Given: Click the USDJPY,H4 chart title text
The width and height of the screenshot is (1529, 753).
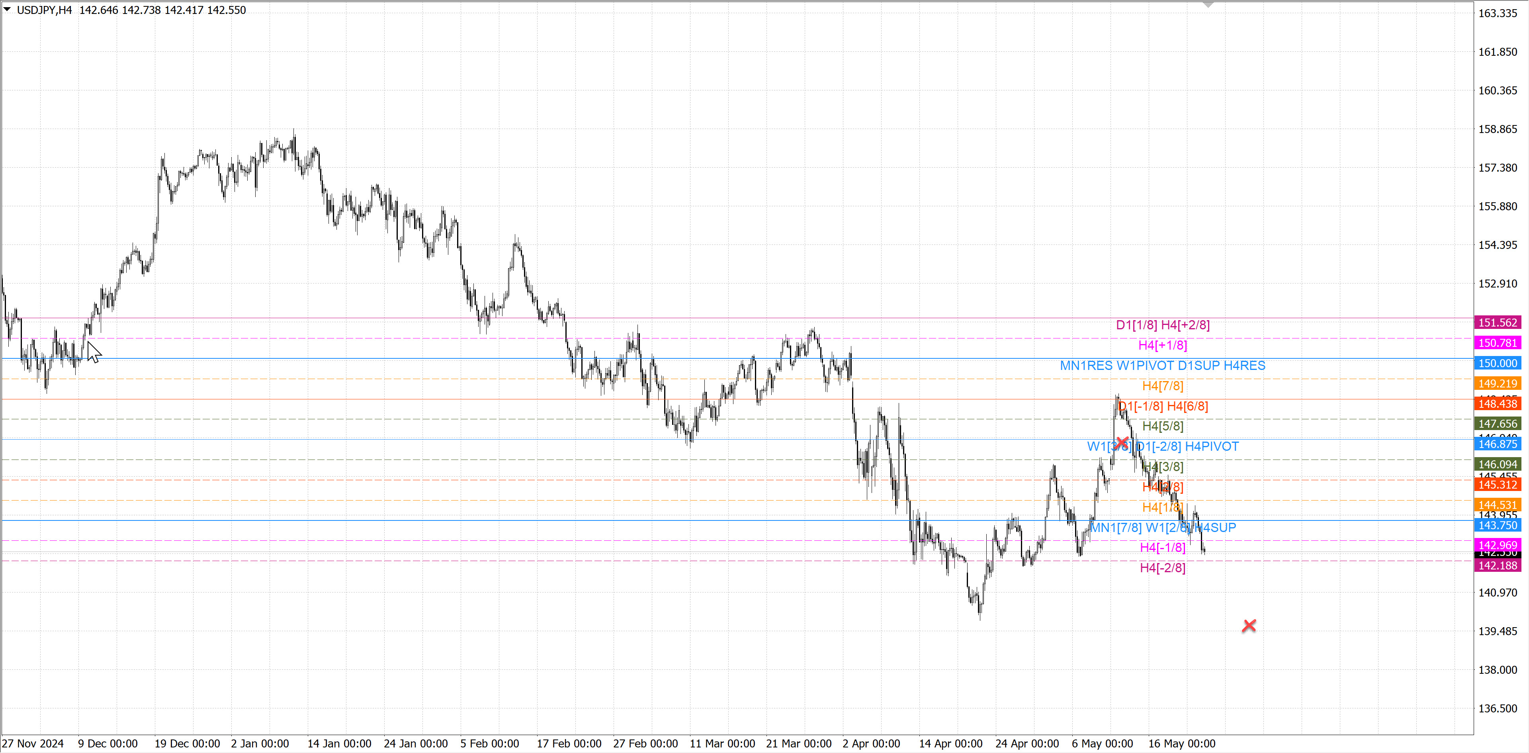Looking at the screenshot, I should (x=44, y=10).
